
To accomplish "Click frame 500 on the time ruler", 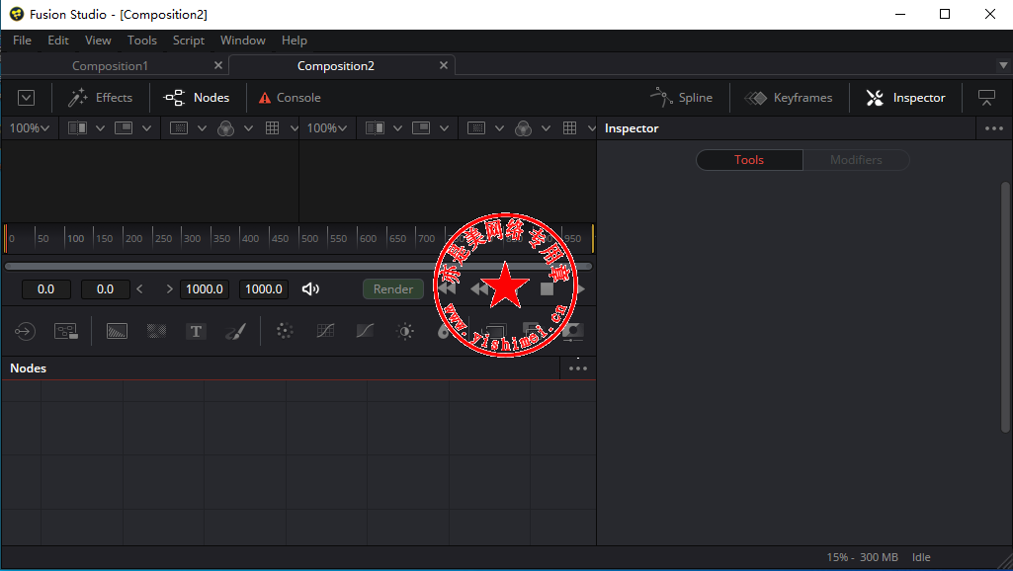I will pyautogui.click(x=309, y=238).
